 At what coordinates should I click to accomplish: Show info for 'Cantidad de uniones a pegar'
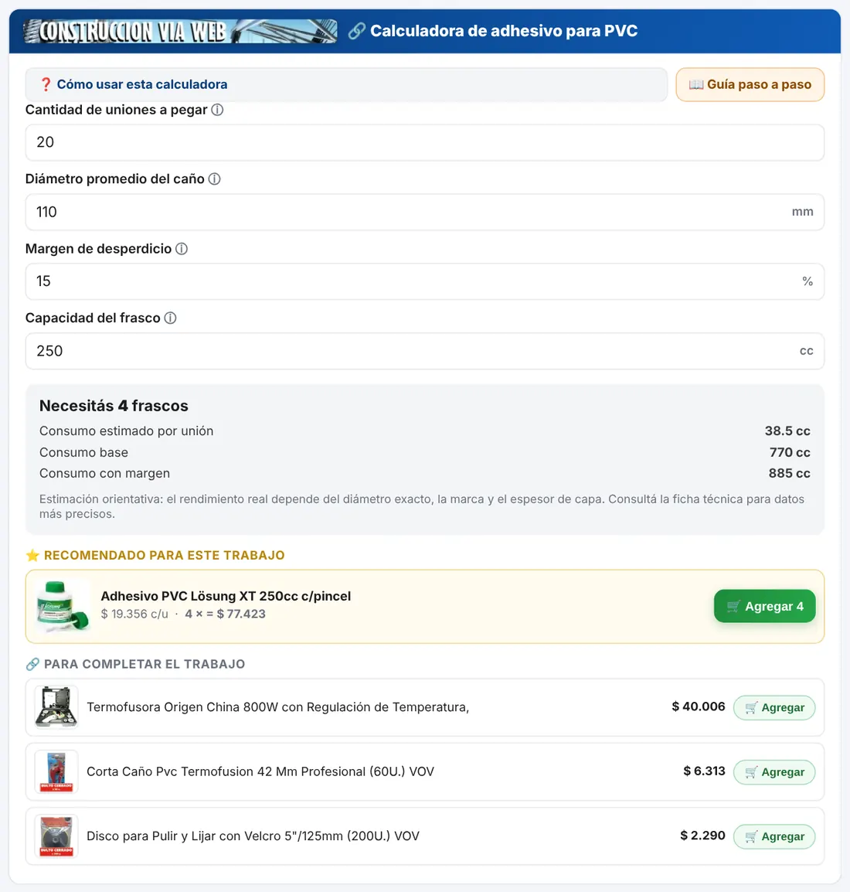217,110
